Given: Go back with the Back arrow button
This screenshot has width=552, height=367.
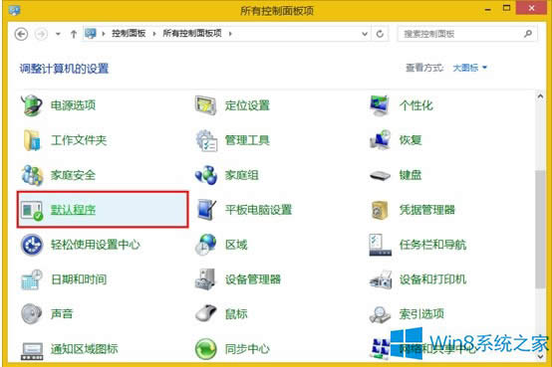Looking at the screenshot, I should 21,34.
